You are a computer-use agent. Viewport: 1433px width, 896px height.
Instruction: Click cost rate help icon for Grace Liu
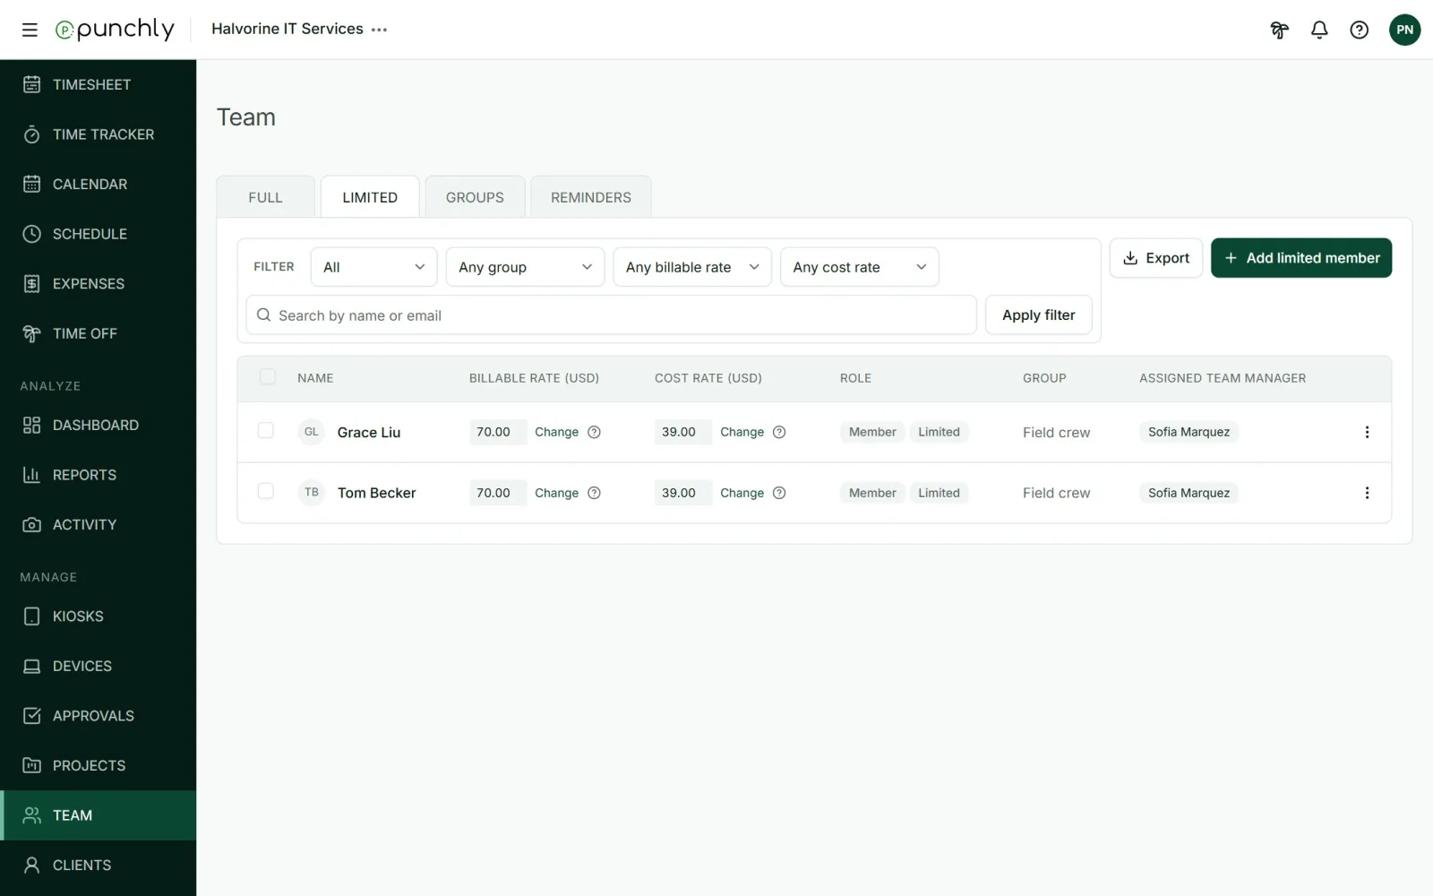tap(779, 432)
